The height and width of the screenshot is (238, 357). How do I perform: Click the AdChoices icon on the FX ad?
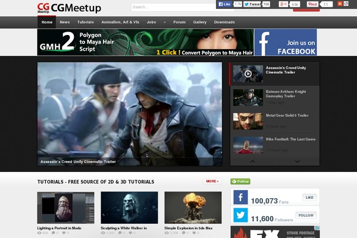pyautogui.click(x=317, y=228)
